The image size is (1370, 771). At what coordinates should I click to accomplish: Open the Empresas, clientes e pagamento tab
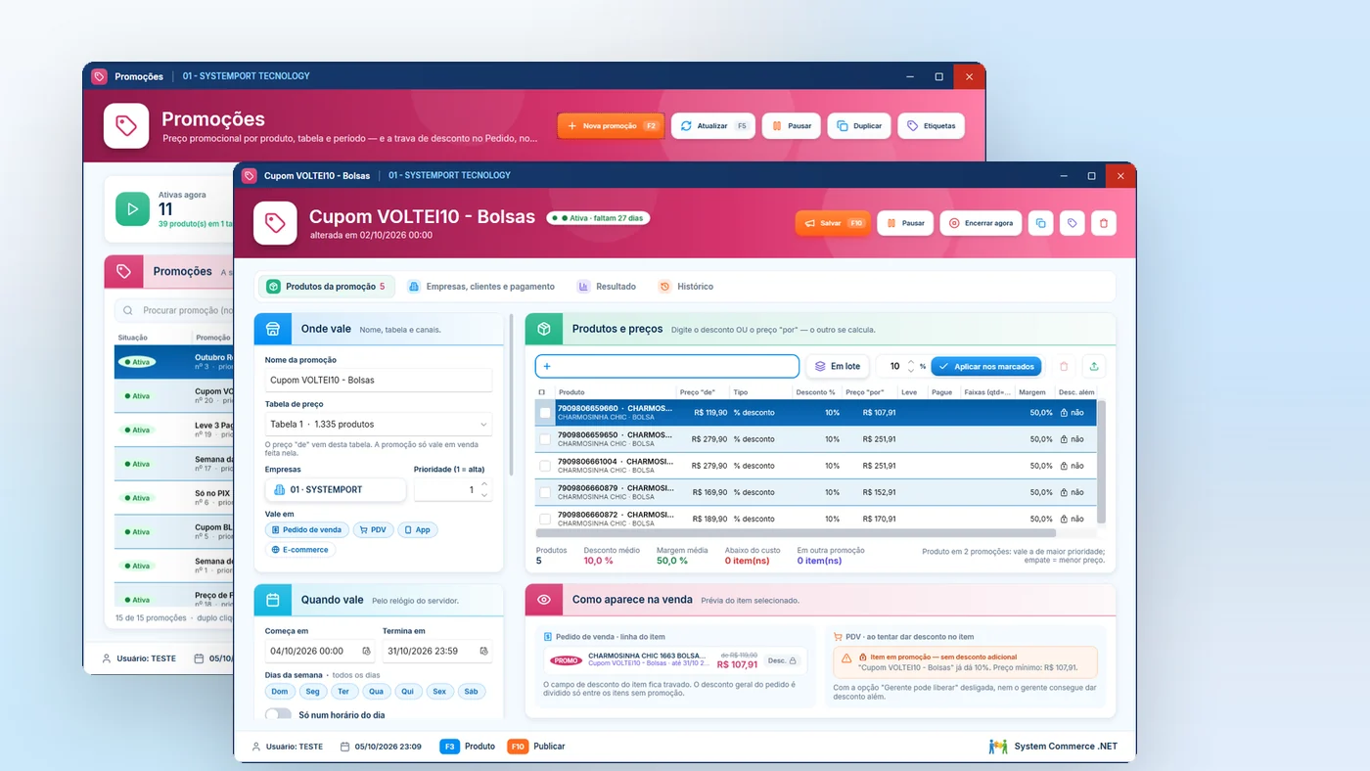[x=480, y=287]
